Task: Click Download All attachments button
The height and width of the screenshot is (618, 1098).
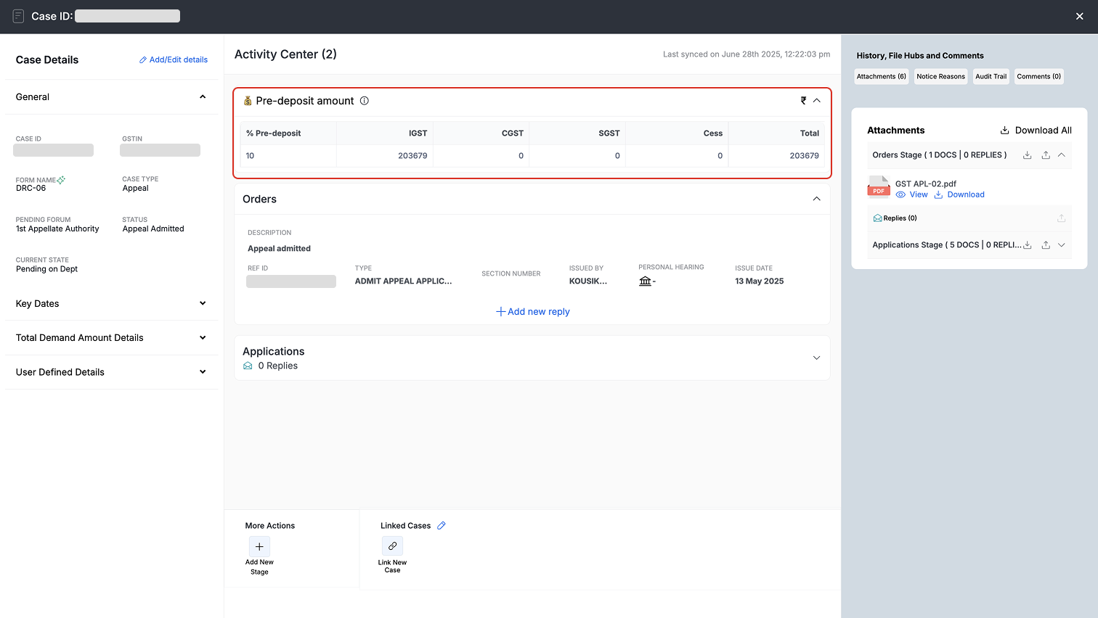Action: click(1036, 130)
